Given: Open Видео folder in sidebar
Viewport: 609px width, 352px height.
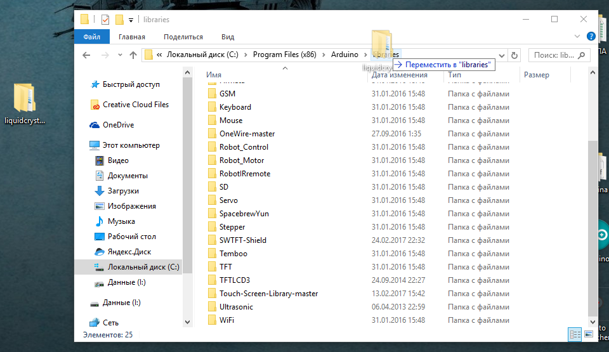Looking at the screenshot, I should (118, 160).
